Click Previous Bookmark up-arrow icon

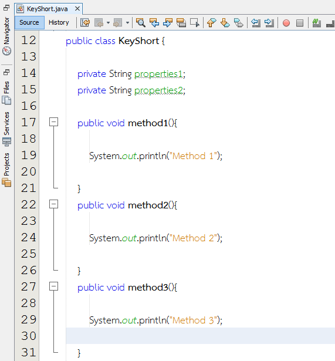point(211,22)
